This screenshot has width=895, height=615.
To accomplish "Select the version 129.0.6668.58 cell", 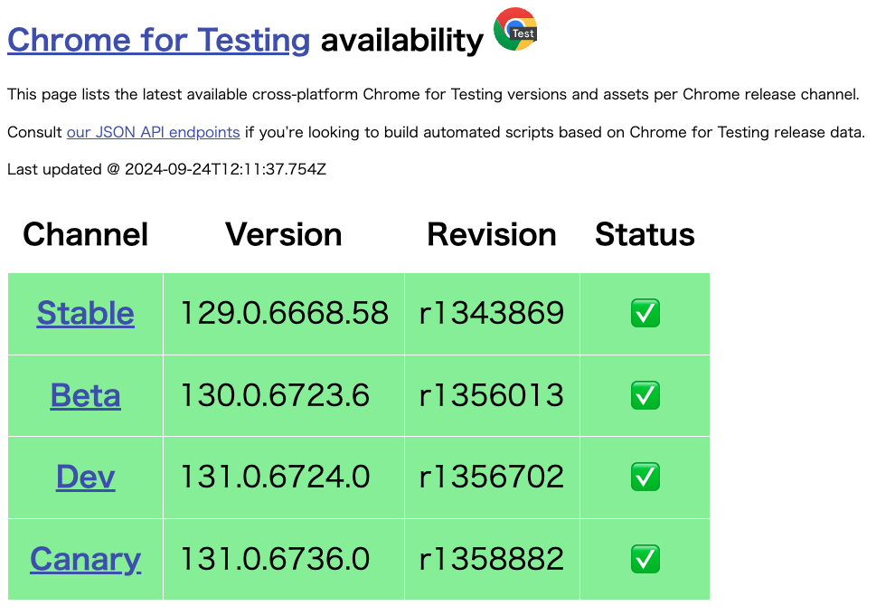I will click(283, 313).
